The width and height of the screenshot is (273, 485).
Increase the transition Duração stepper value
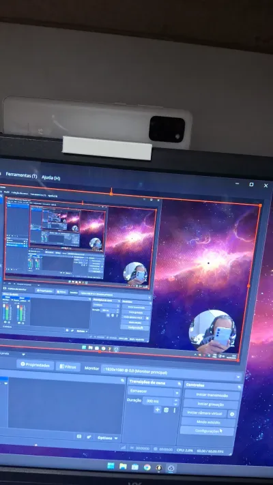(x=176, y=399)
